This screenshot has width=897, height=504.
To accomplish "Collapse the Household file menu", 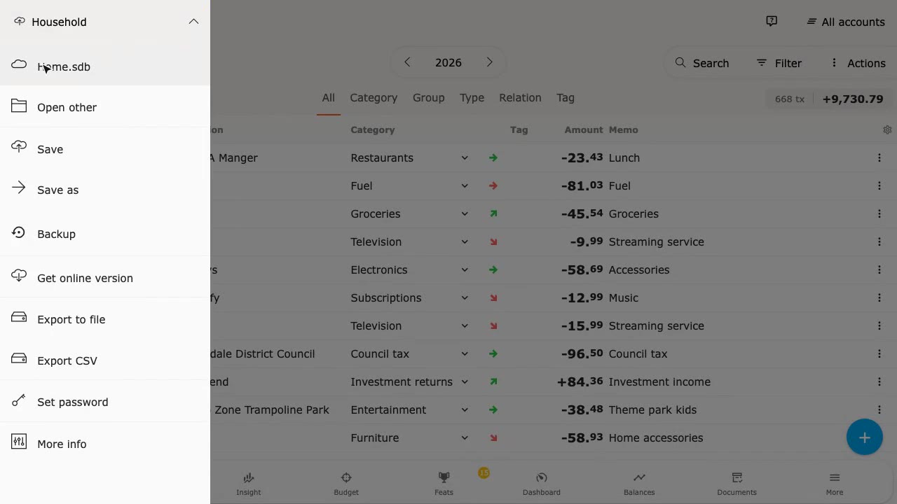I will point(193,22).
